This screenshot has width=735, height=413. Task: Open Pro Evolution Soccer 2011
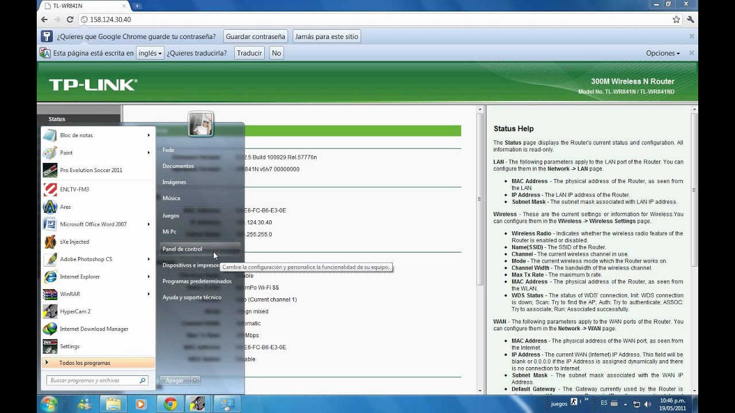[x=98, y=170]
